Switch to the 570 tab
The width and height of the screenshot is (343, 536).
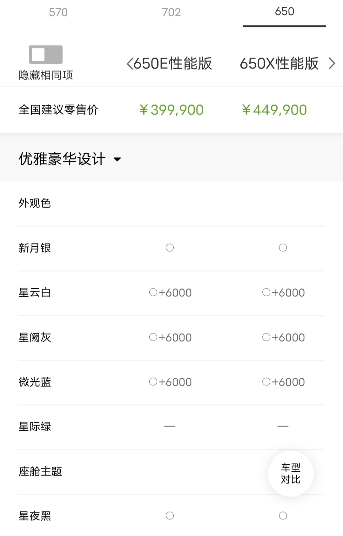coord(58,12)
